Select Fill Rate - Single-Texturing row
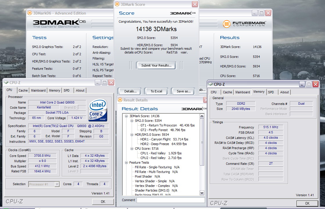Viewport: 325px width, 209px height. [157, 167]
